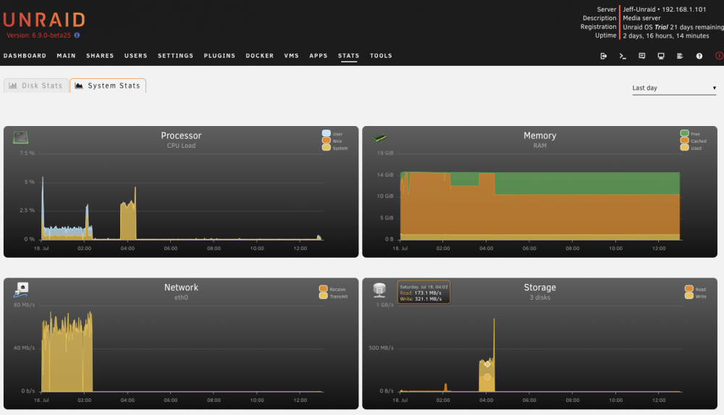Click the Unraid logo
This screenshot has width=724, height=415.
coord(44,20)
